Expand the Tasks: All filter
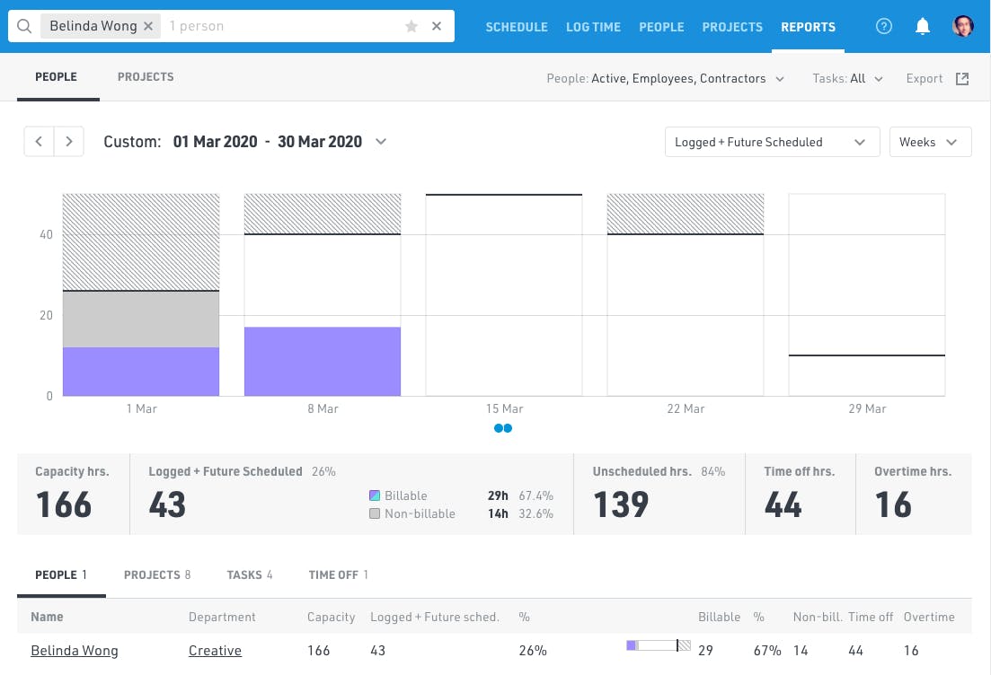This screenshot has height=675, width=991. pyautogui.click(x=847, y=78)
